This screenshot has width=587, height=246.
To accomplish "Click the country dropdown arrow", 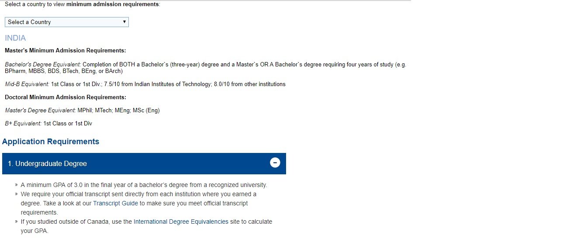I will pos(124,22).
